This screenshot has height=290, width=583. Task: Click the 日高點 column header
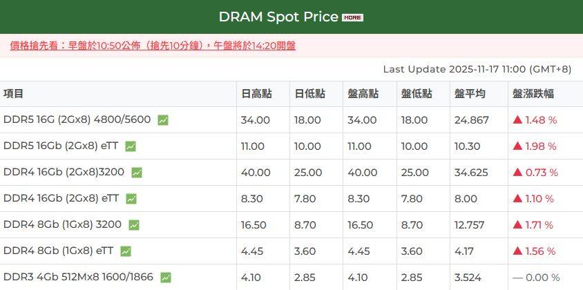(x=256, y=94)
